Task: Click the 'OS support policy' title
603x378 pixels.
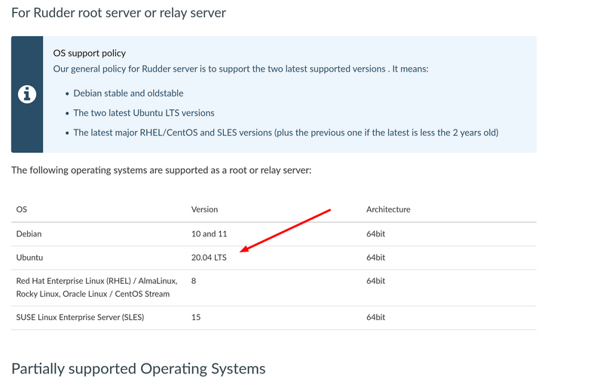Action: [x=89, y=53]
